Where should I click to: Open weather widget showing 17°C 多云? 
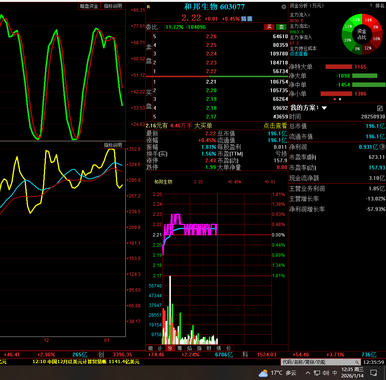pos(277,373)
